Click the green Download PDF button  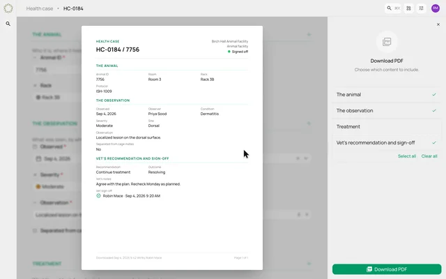[387, 269]
